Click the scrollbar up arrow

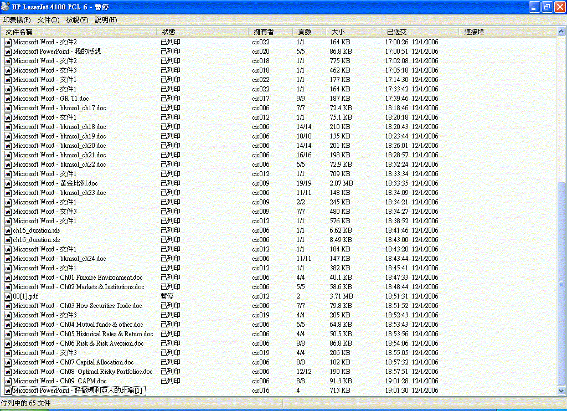pyautogui.click(x=561, y=32)
